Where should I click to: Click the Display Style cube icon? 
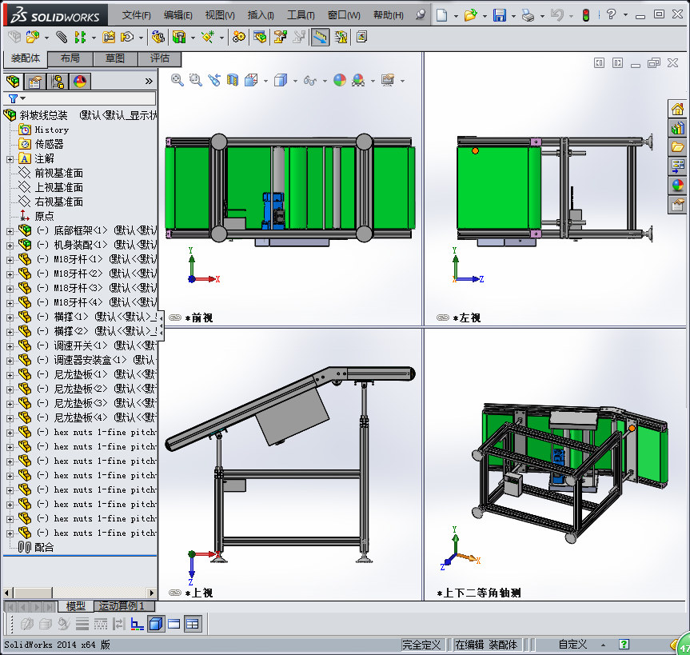click(x=281, y=80)
